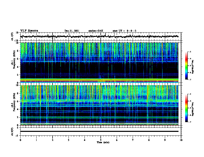Click time axis tick label "1"
The width and height of the screenshot is (204, 157).
click(36, 140)
